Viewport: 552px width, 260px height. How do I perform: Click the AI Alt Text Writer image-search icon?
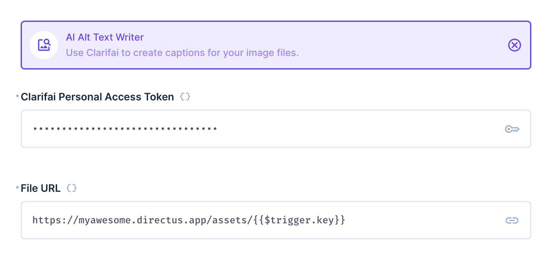pos(44,45)
